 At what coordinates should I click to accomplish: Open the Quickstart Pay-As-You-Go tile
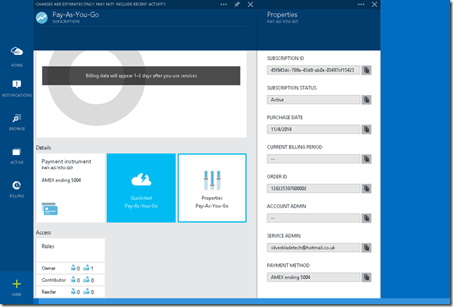coord(141,188)
